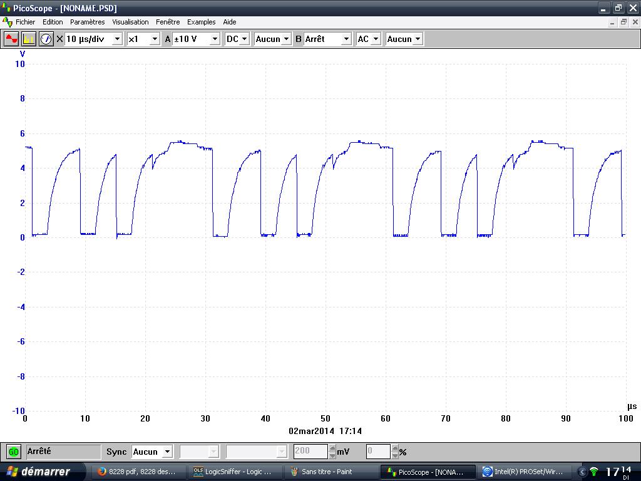
Task: Switch to the LogicSniffer taskbar window
Action: click(x=234, y=472)
